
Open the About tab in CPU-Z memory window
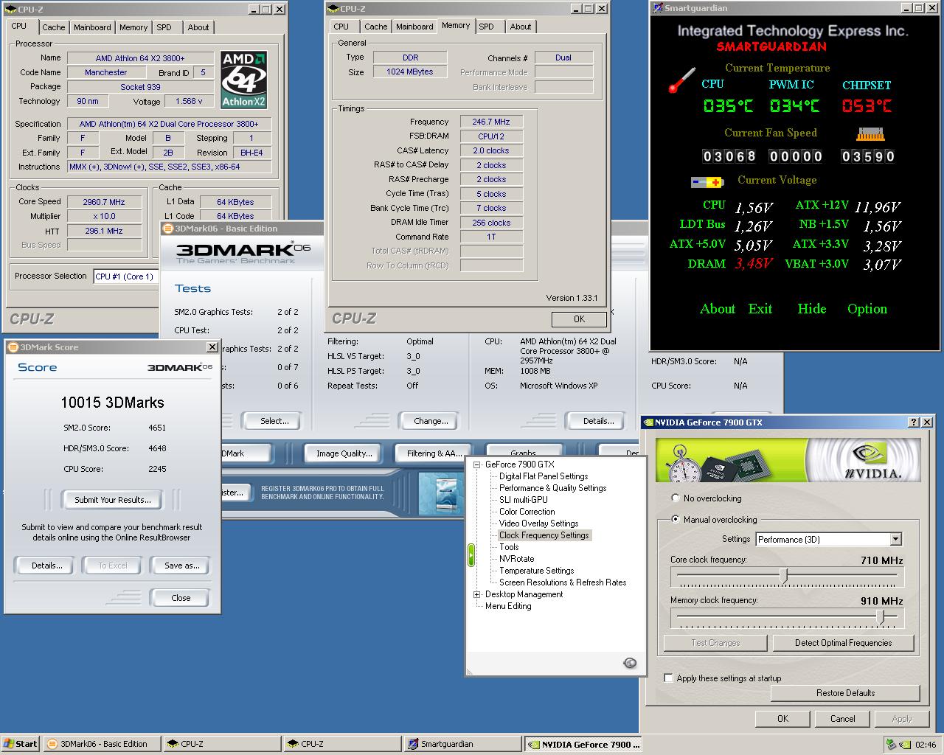[521, 27]
